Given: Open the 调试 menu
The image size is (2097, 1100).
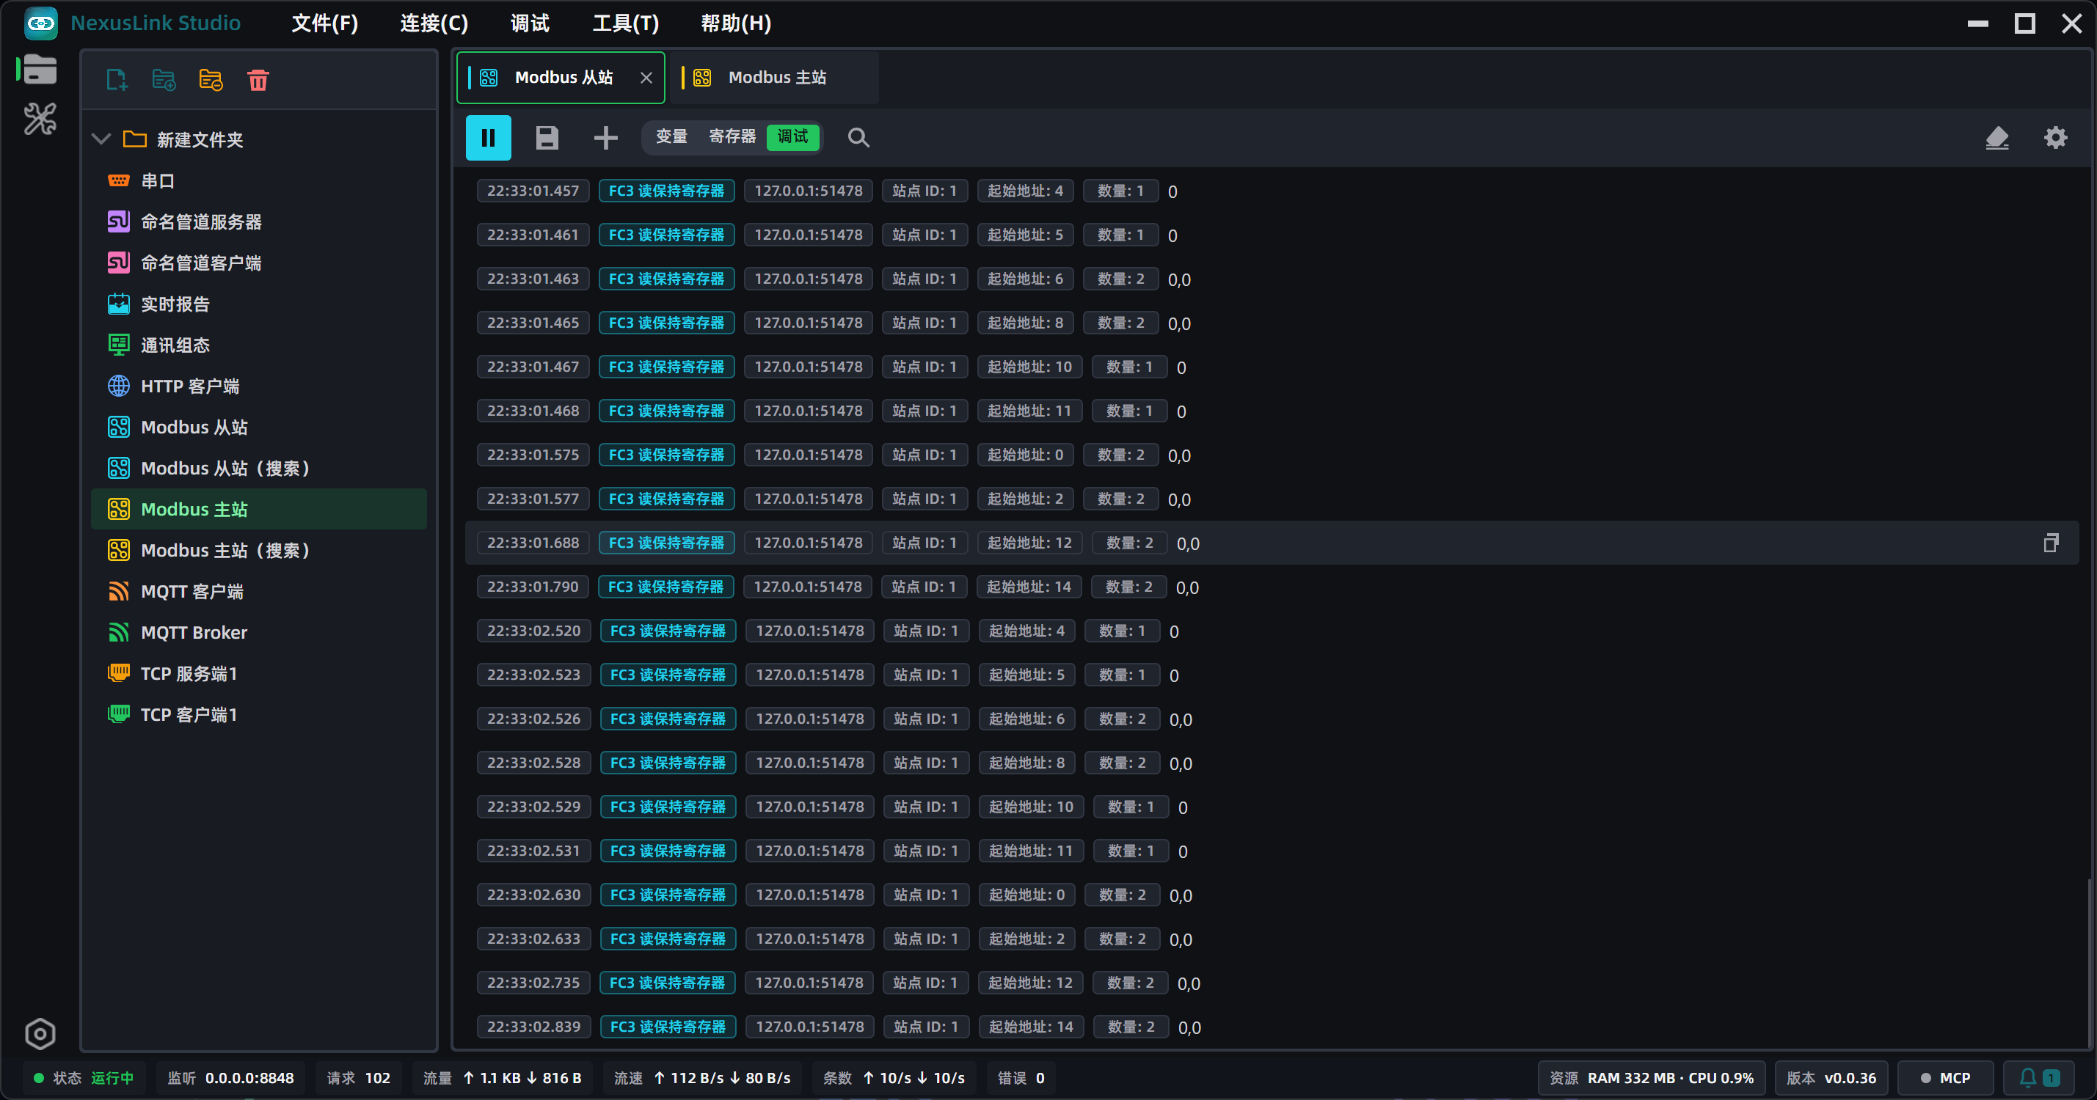Looking at the screenshot, I should tap(530, 23).
